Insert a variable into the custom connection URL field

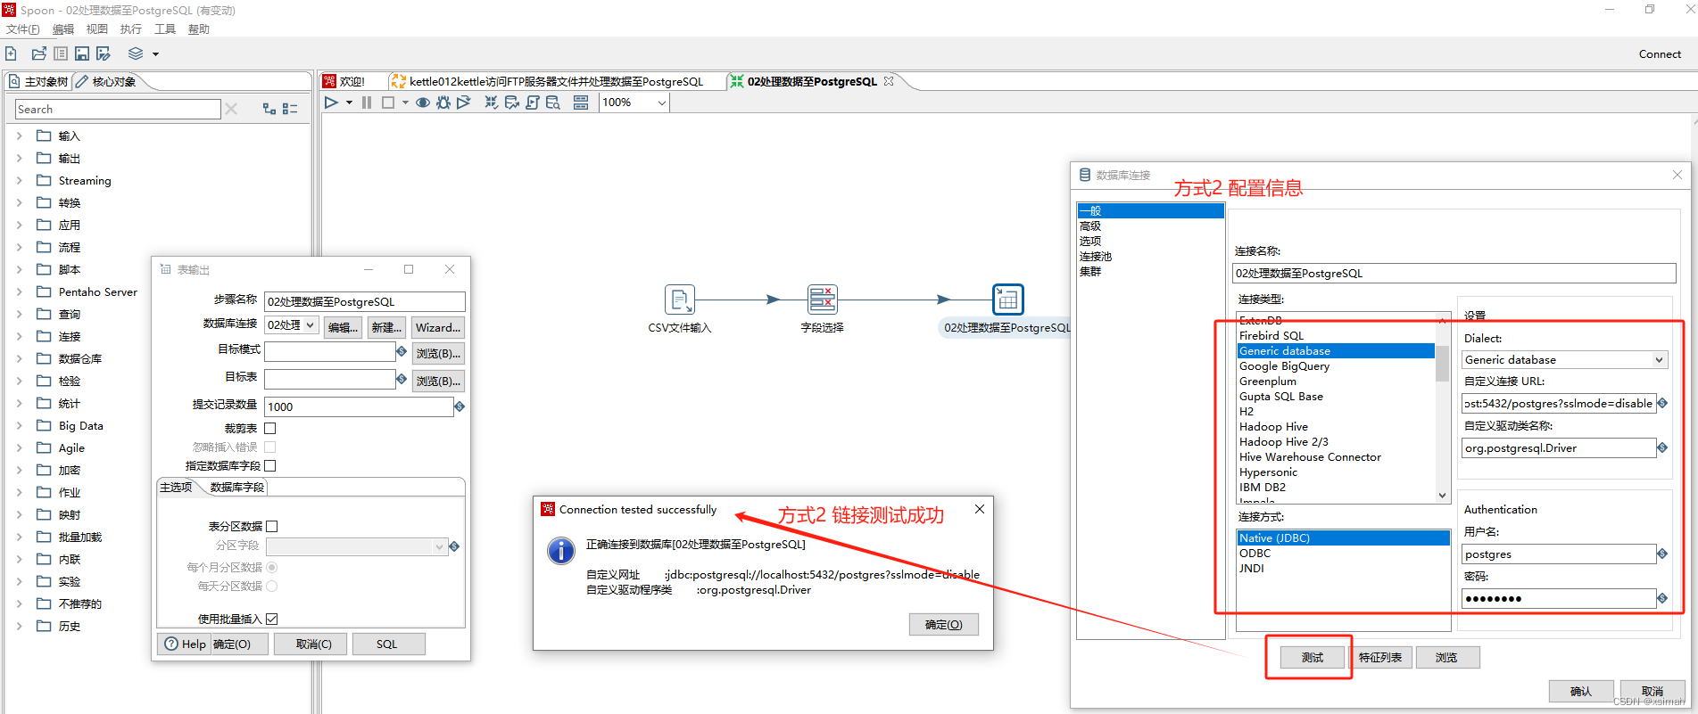[x=1662, y=403]
